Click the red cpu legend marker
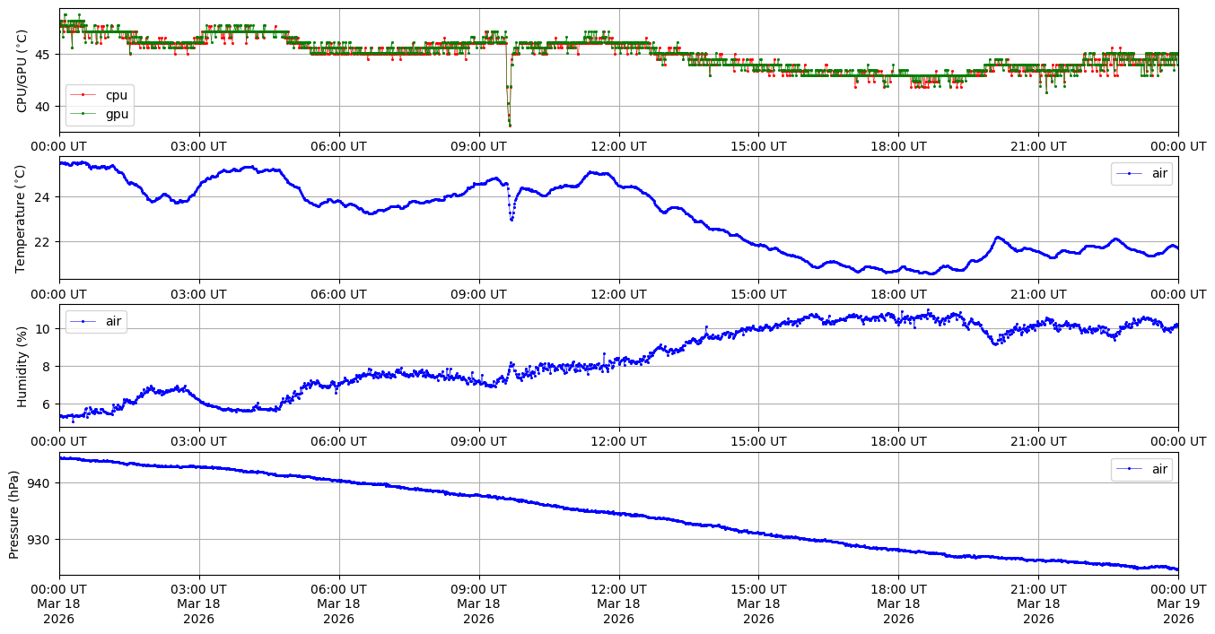This screenshot has height=634, width=1215. point(83,95)
